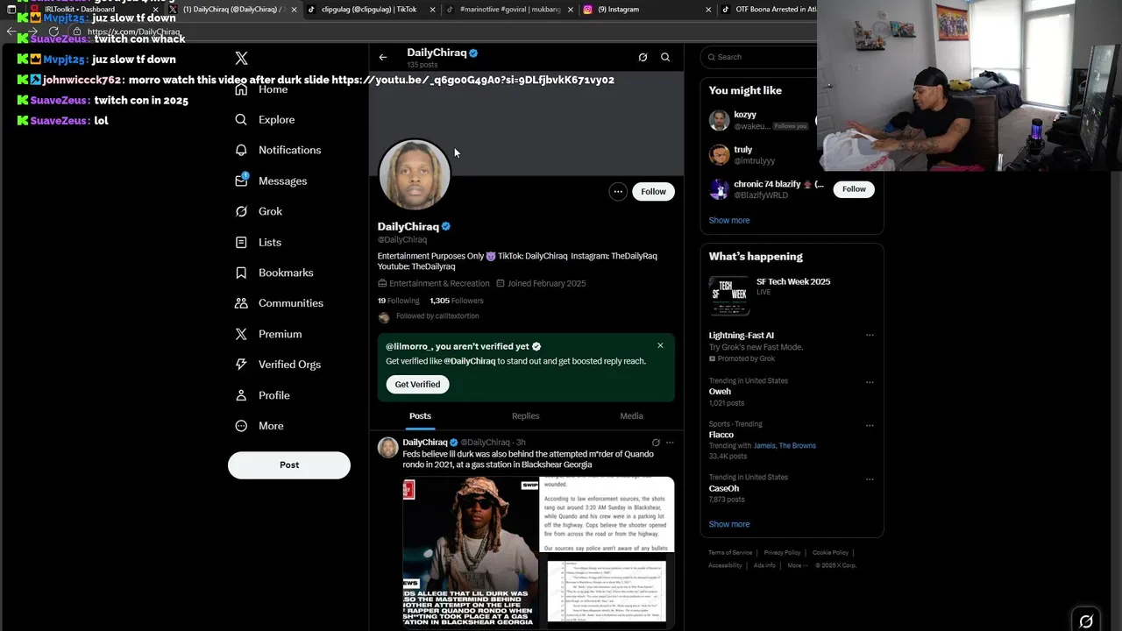Viewport: 1122px width, 631px height.
Task: Click the Get Verified button
Action: 417,384
